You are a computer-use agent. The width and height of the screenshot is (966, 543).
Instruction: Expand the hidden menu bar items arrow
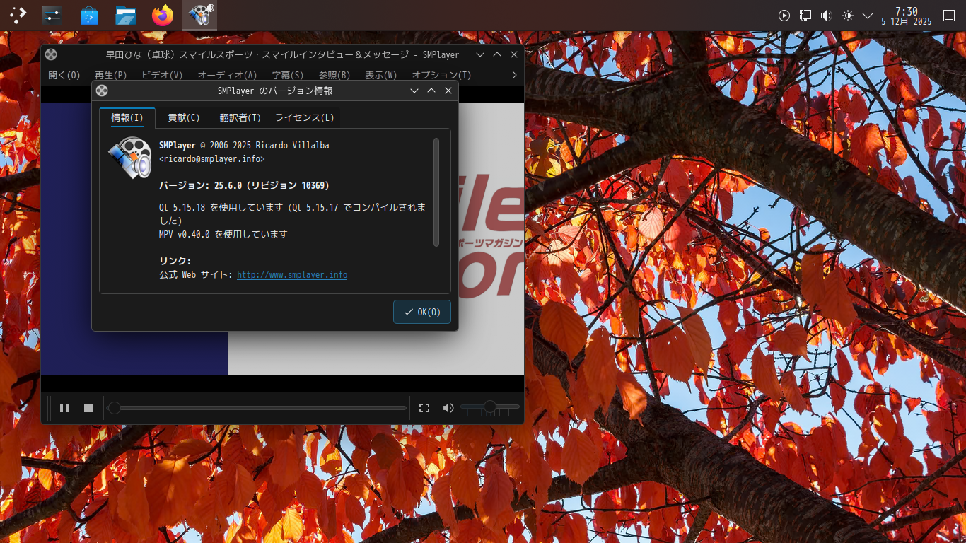coord(514,75)
